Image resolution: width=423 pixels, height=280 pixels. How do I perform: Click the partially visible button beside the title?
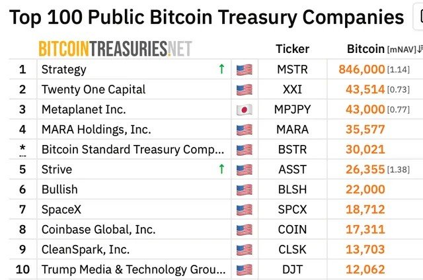tap(418, 17)
